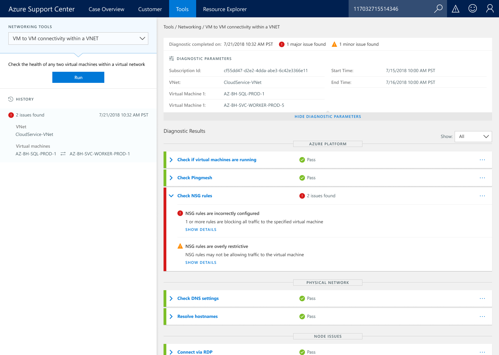Expand the Resolve hostnames row
Screen dimensions: 499x355
[x=171, y=317]
